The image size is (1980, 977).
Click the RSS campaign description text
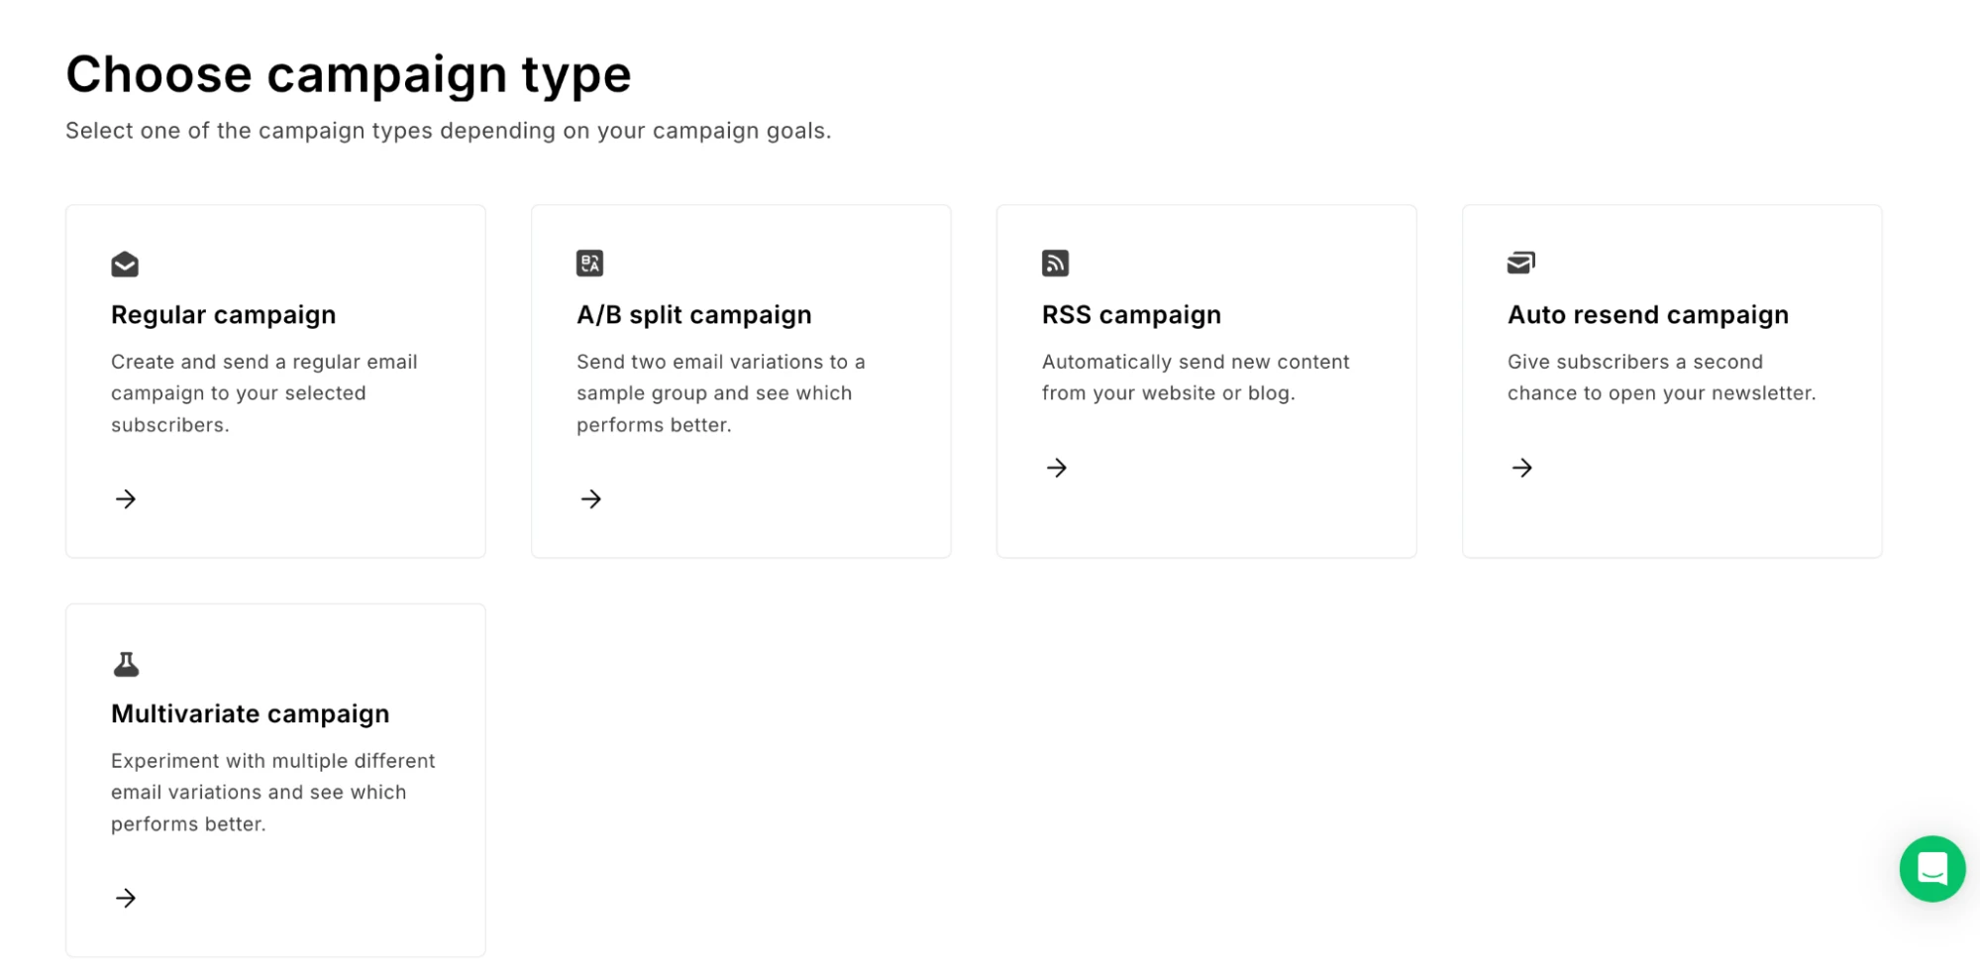[x=1195, y=378]
